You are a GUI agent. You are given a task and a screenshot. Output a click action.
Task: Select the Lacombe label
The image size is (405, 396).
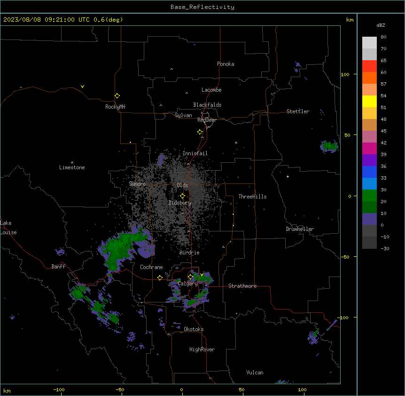pyautogui.click(x=211, y=90)
